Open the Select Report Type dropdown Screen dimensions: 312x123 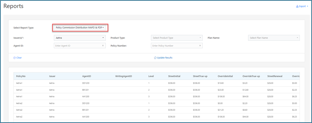click(80, 28)
